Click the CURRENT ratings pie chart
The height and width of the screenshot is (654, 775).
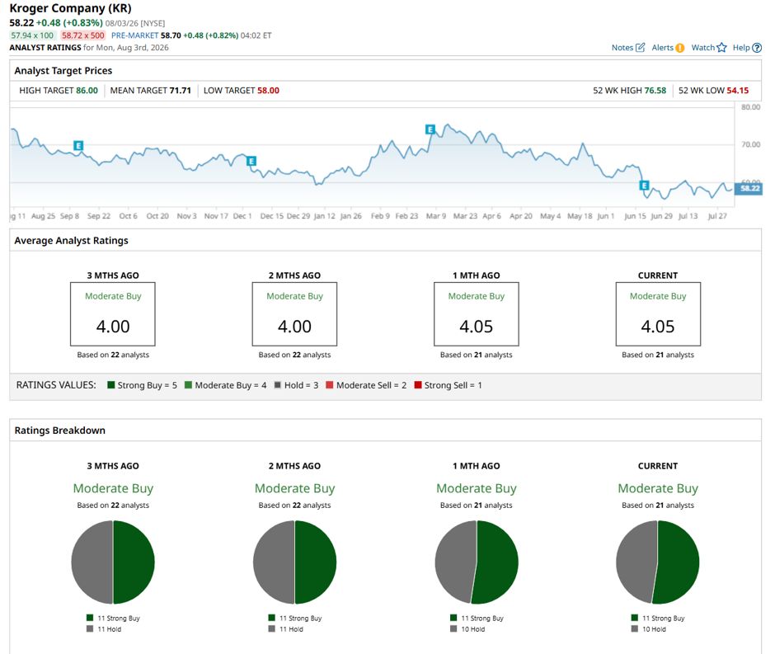658,562
